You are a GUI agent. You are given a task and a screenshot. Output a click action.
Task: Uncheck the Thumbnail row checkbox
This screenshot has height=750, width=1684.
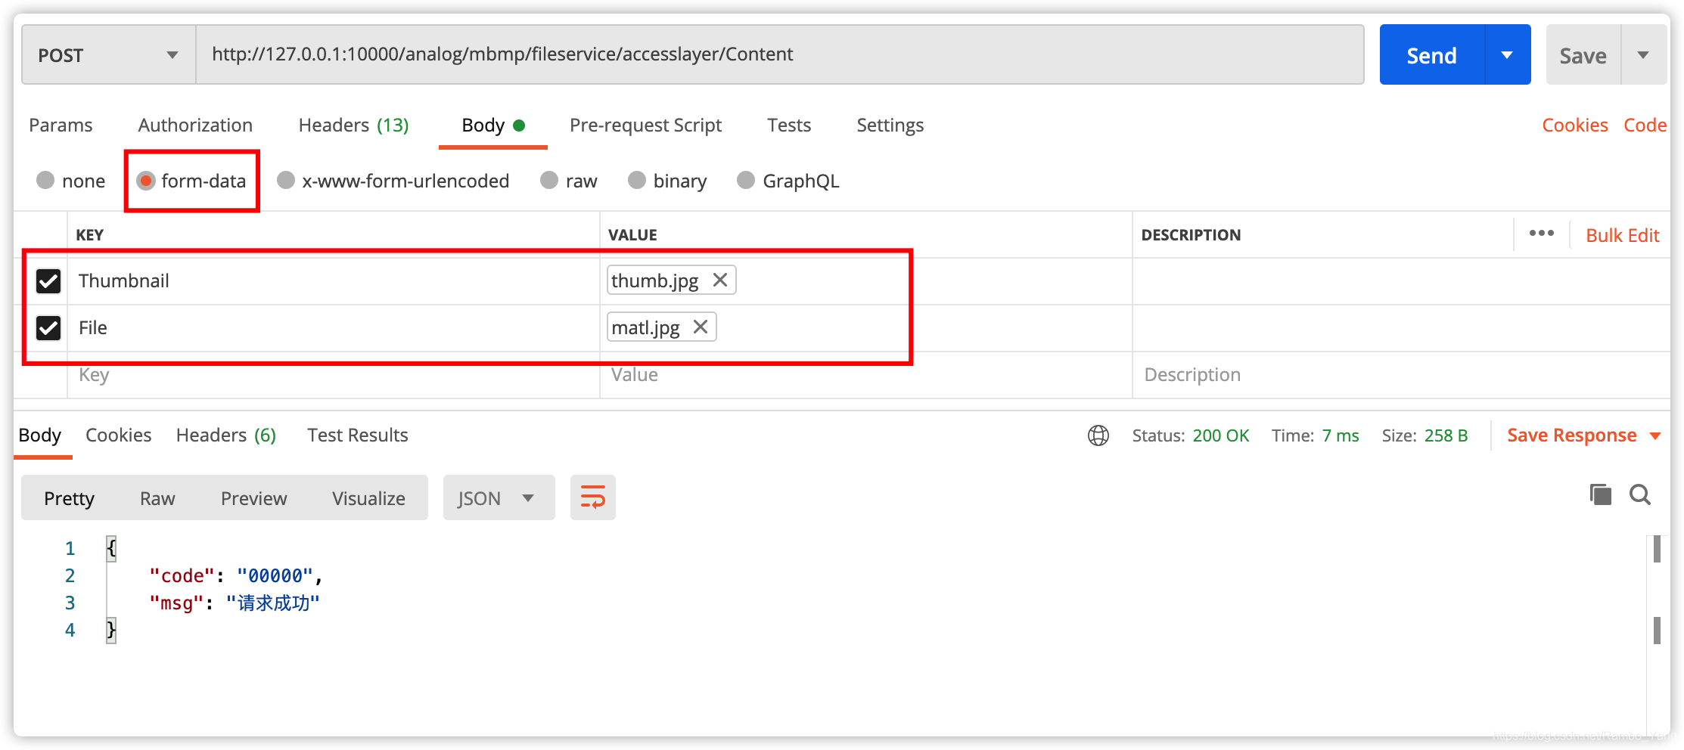(x=48, y=281)
